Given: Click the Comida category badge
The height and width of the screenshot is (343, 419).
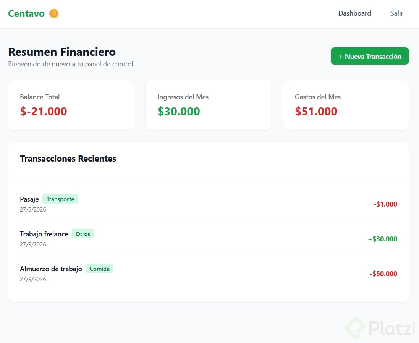Looking at the screenshot, I should [100, 269].
